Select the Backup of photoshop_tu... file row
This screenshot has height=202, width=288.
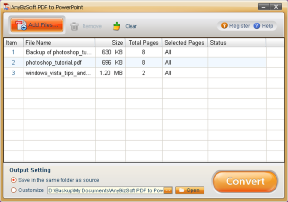click(x=58, y=52)
